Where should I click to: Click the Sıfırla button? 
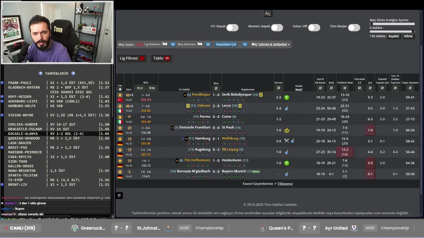pos(408,36)
